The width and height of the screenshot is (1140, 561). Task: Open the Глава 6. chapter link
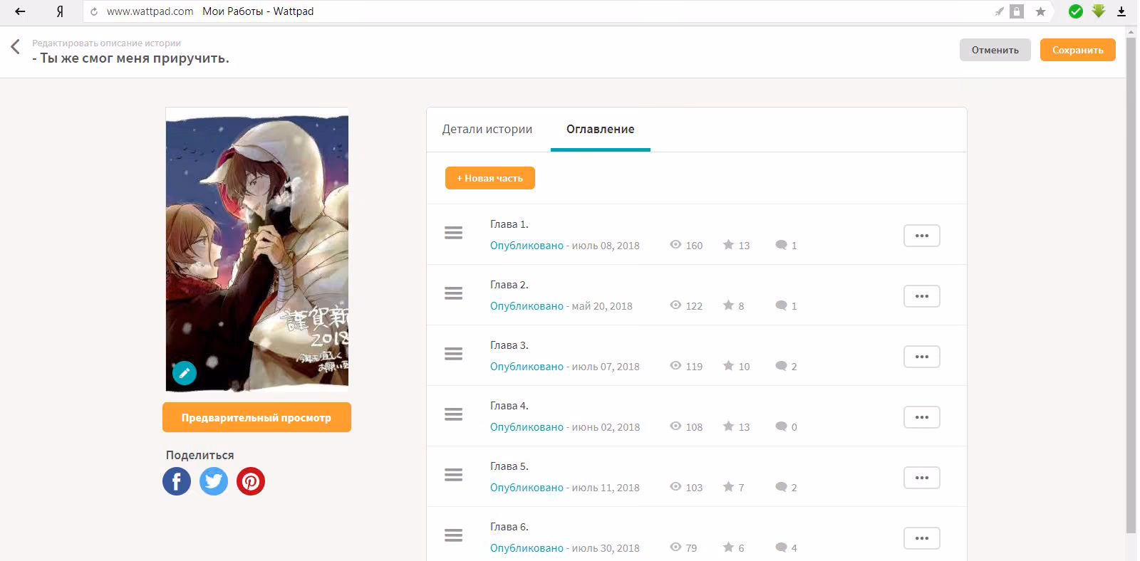point(509,527)
